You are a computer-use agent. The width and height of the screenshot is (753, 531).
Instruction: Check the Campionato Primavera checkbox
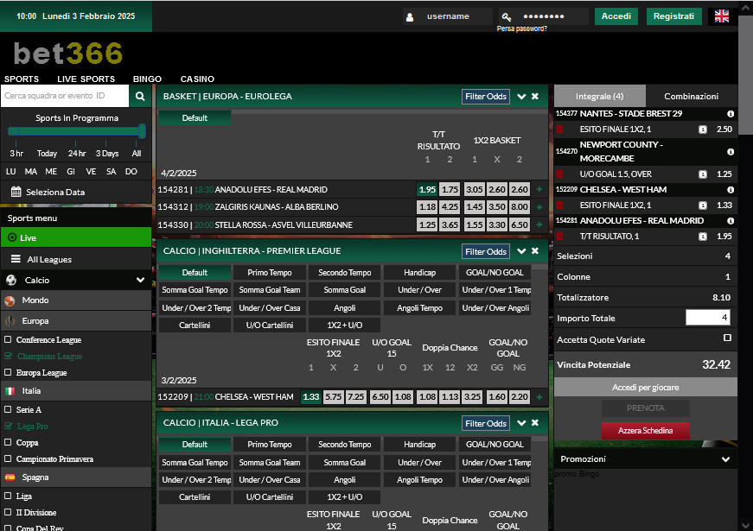coord(8,458)
